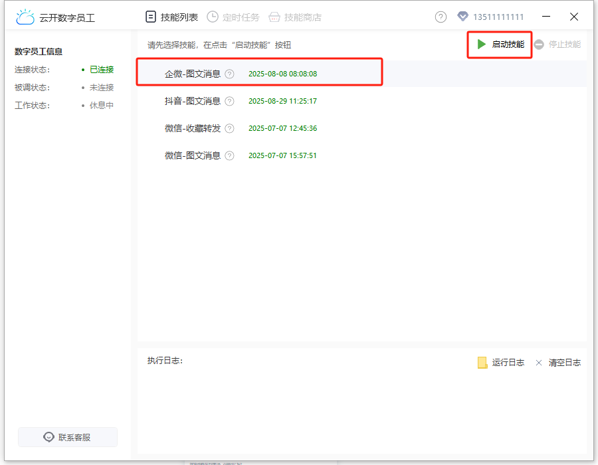This screenshot has height=465, width=598.
Task: Click the 未连接 status text
Action: pos(102,88)
